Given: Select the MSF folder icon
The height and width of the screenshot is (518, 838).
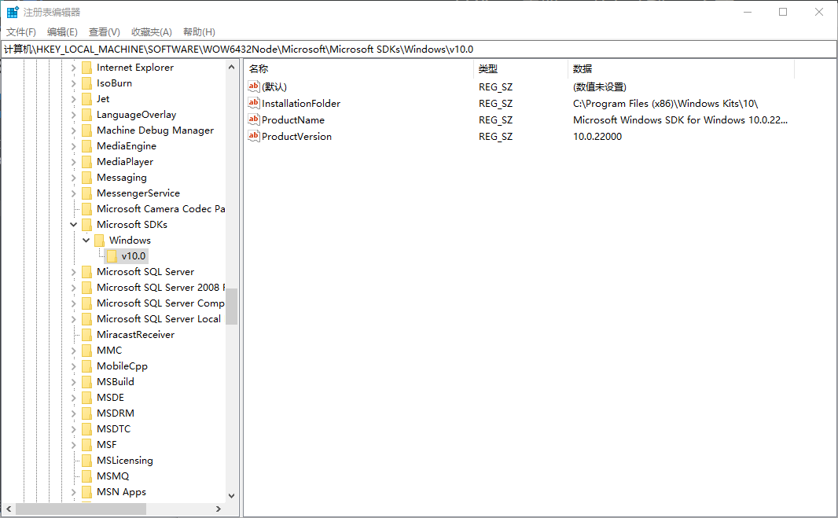Looking at the screenshot, I should (x=86, y=445).
